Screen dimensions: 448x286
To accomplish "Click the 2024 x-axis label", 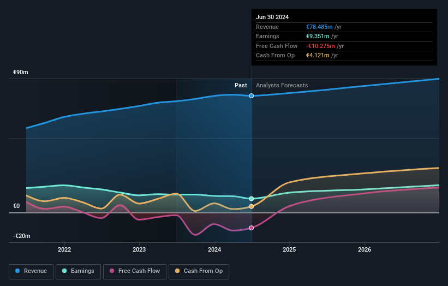I will (x=214, y=249).
